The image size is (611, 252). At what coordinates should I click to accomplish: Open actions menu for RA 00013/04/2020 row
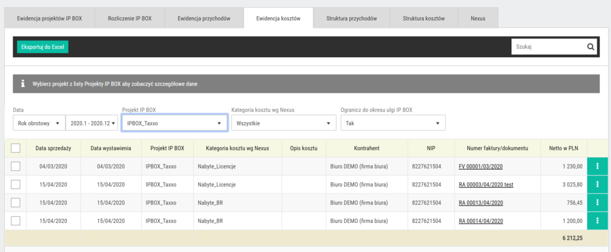click(597, 203)
